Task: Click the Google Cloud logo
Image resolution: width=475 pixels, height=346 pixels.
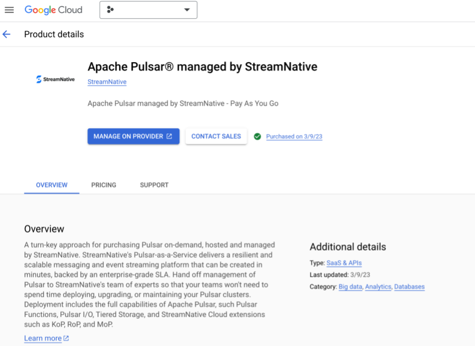Action: pos(54,9)
